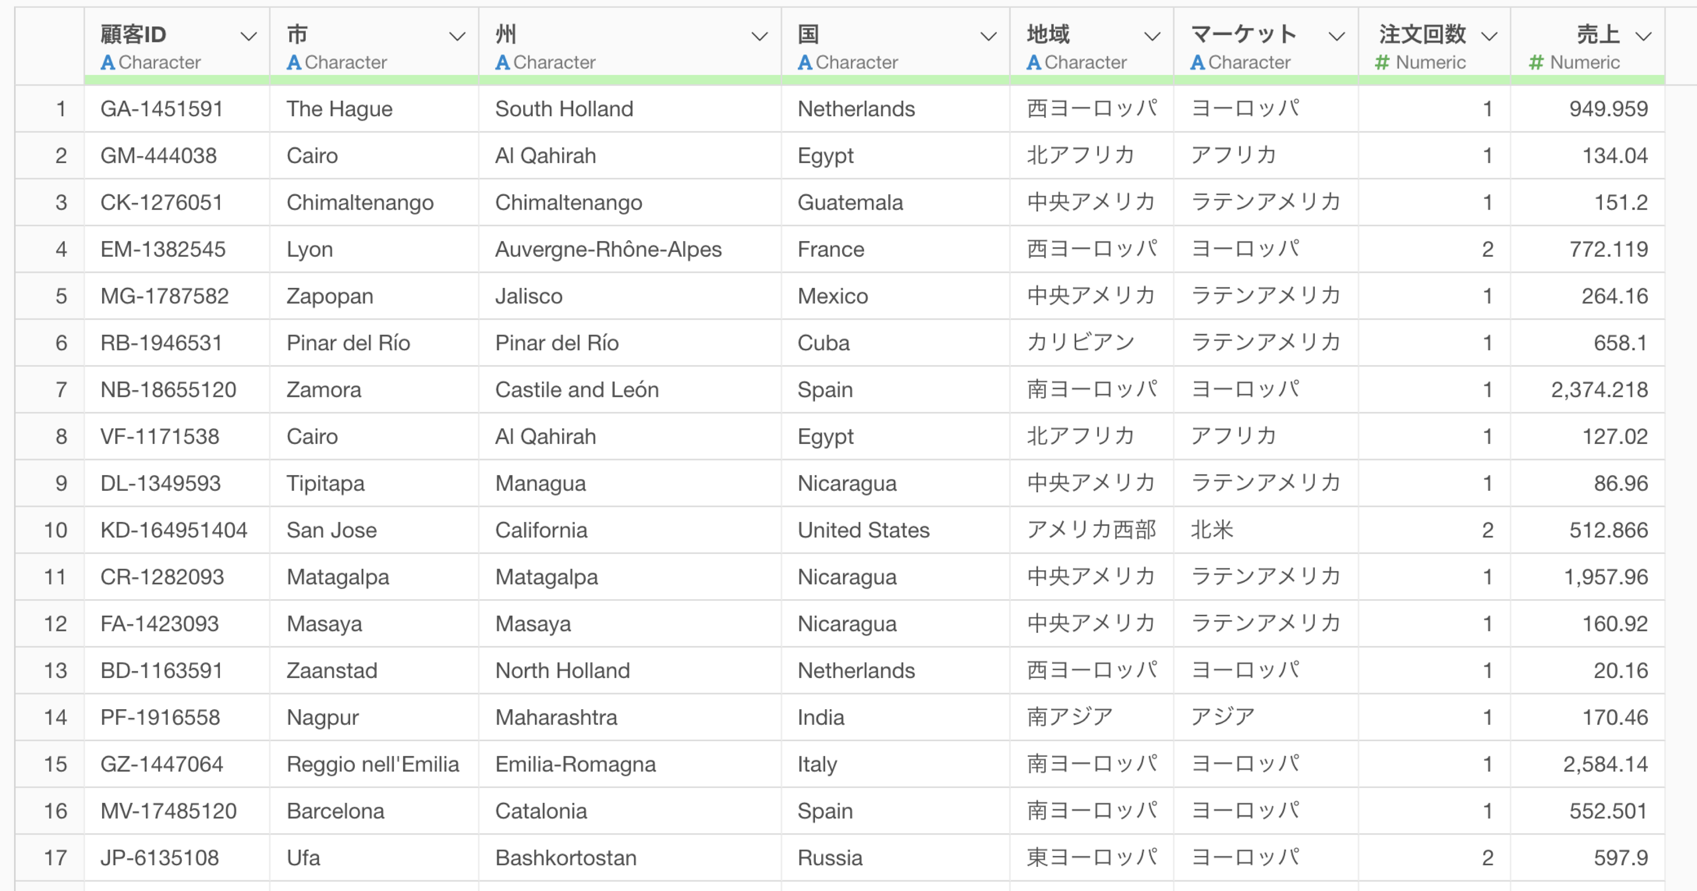
Task: Click the Character type icon under 市
Action: 294,63
